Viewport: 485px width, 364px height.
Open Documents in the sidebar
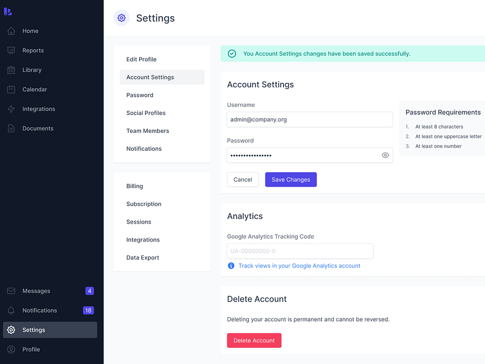[x=50, y=128]
